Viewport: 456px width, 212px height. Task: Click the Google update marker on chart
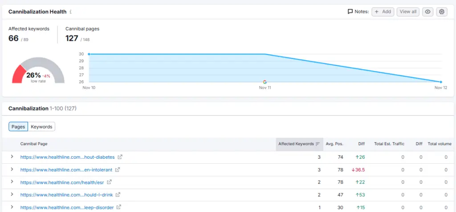(x=265, y=82)
